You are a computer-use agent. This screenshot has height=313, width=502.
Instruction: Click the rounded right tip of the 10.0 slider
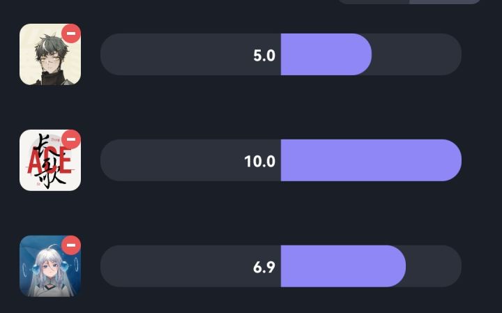(x=452, y=160)
